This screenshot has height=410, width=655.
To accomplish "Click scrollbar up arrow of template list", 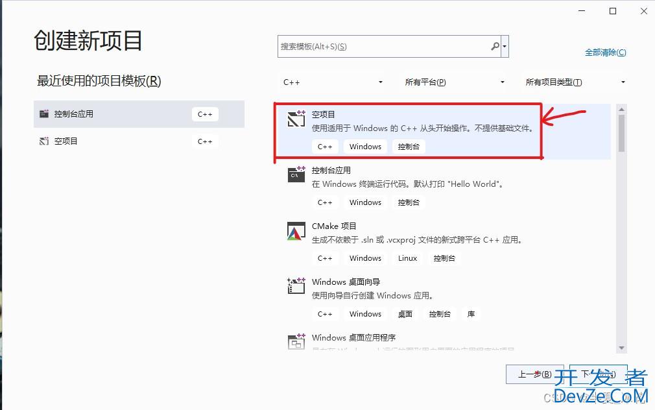I will coord(621,109).
